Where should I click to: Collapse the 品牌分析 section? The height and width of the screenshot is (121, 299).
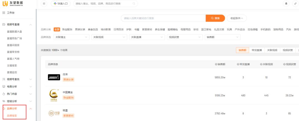point(31,109)
